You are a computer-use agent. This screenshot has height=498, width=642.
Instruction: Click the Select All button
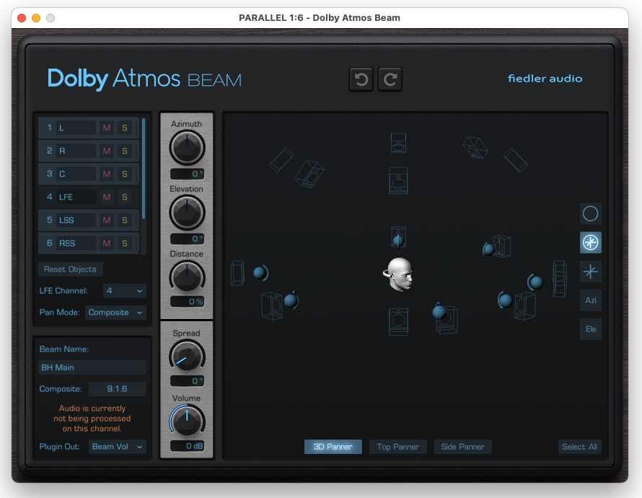(x=579, y=447)
